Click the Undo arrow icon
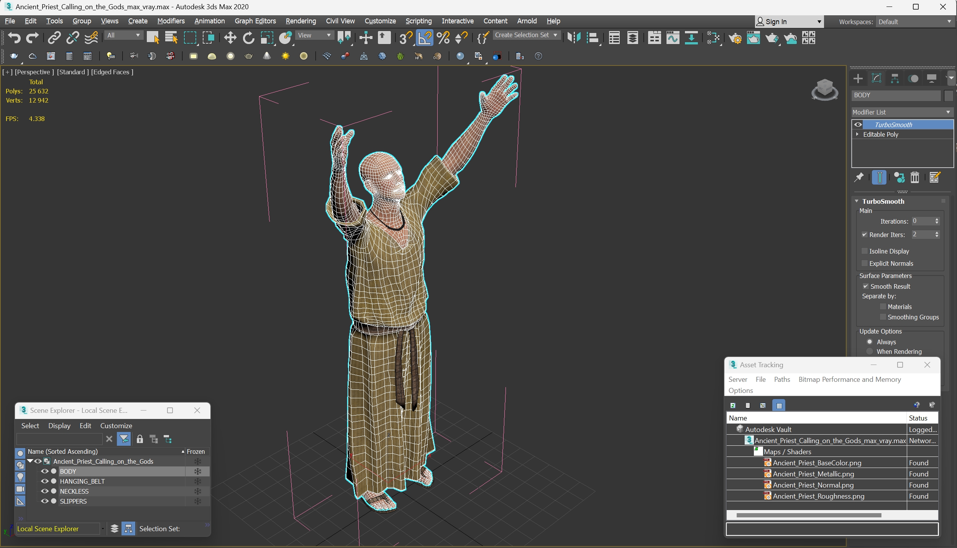 [14, 38]
